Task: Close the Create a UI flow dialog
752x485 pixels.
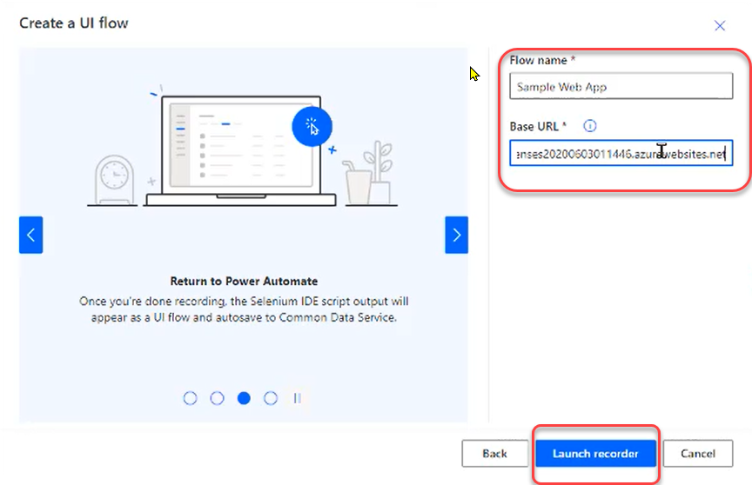Action: (x=720, y=25)
